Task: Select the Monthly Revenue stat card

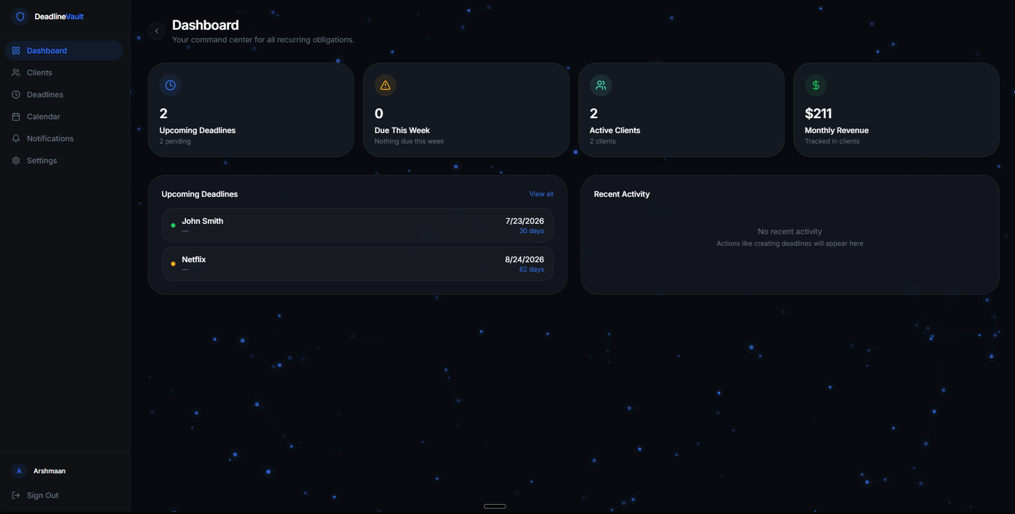Action: [896, 110]
